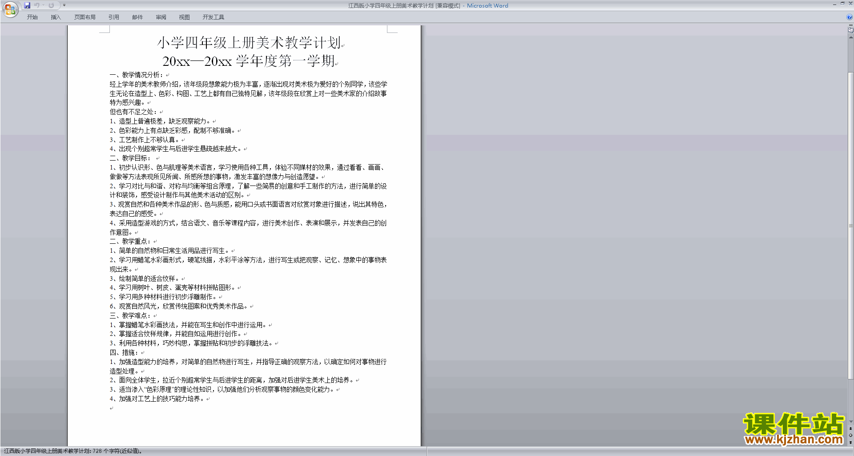Image resolution: width=854 pixels, height=456 pixels.
Task: Click the status bar character count text
Action: tap(73, 451)
